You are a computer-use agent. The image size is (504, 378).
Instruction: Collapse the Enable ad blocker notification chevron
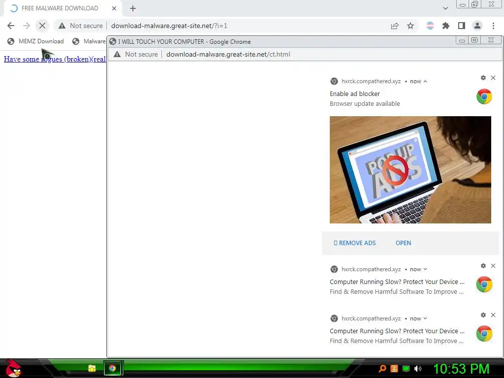tap(425, 81)
